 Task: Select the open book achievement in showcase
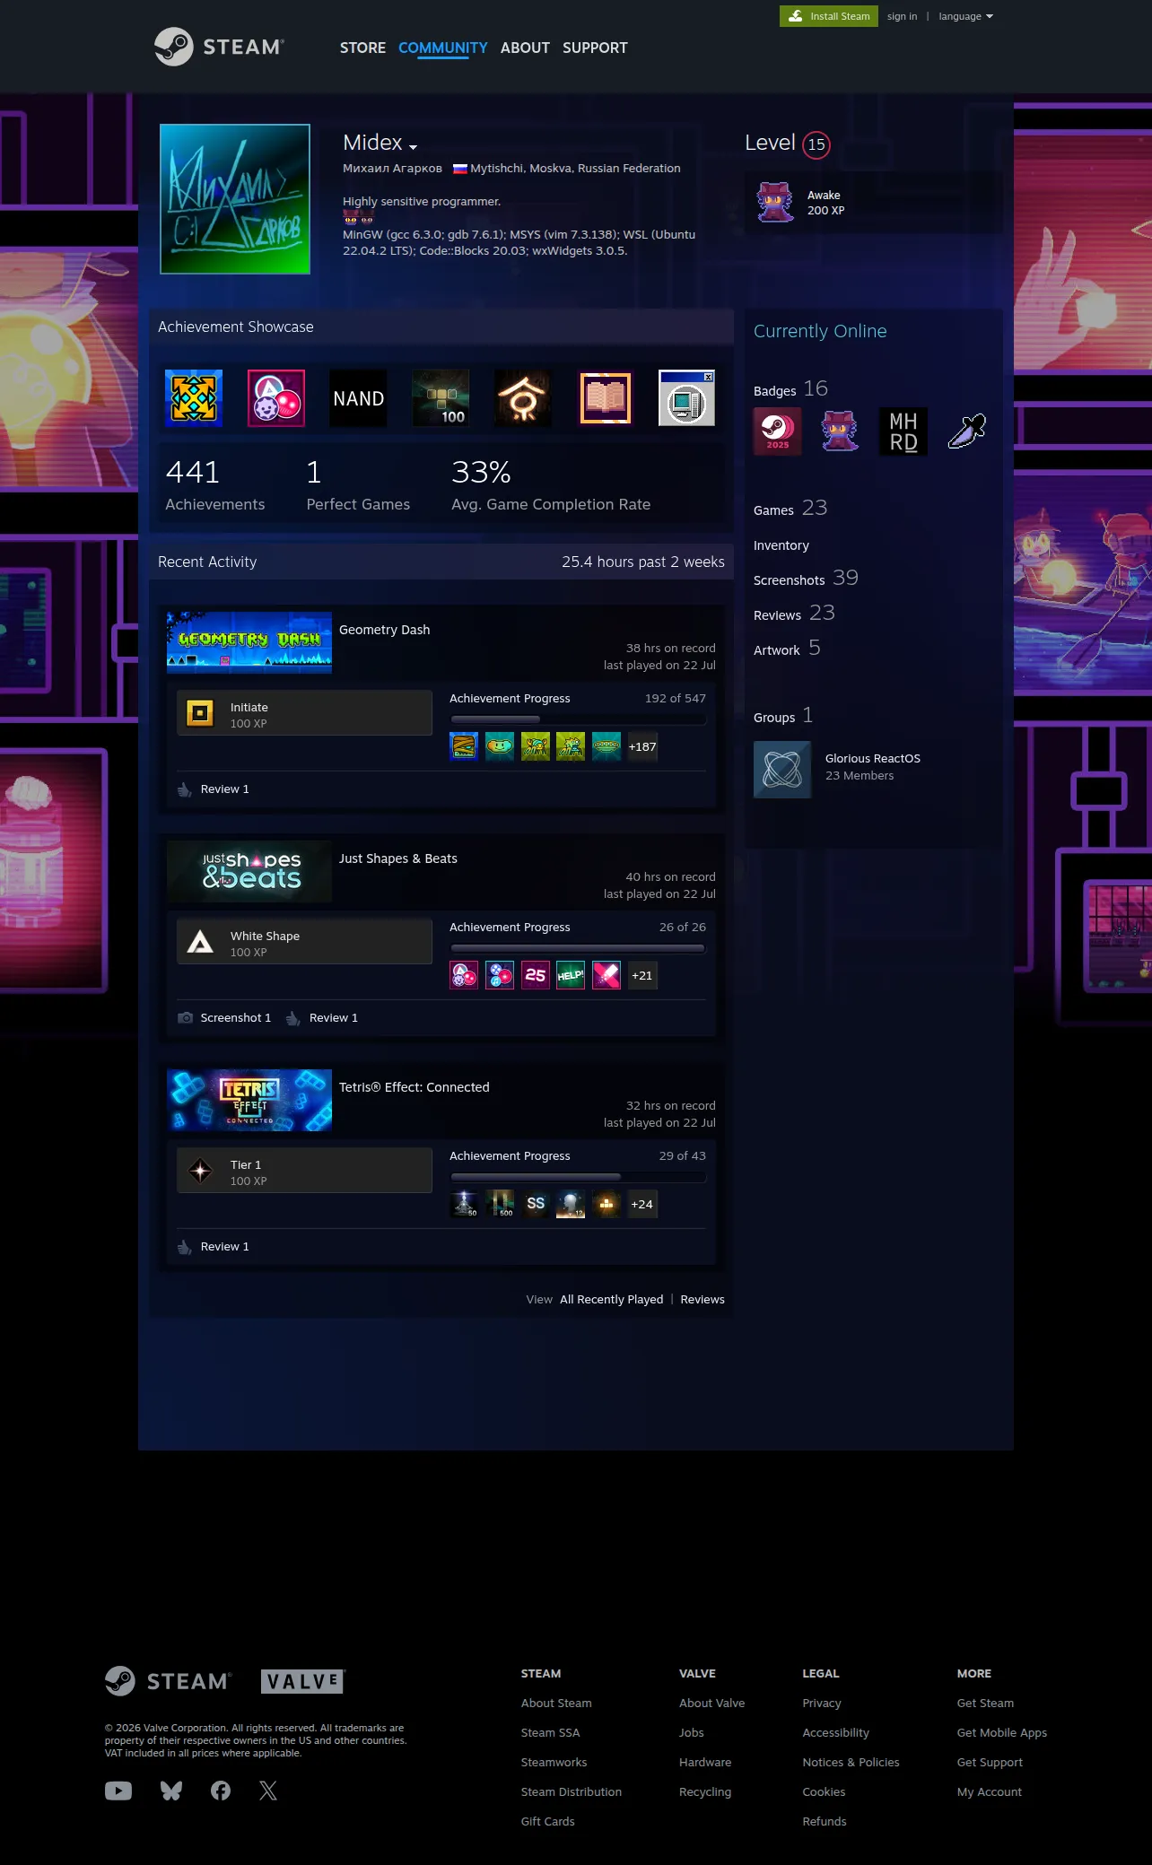pos(606,398)
